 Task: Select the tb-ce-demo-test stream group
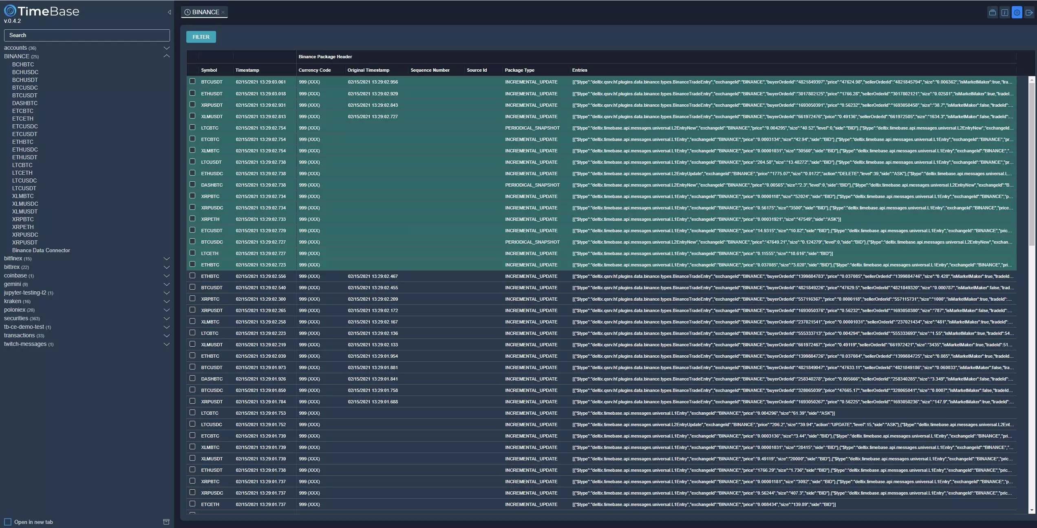(27, 327)
